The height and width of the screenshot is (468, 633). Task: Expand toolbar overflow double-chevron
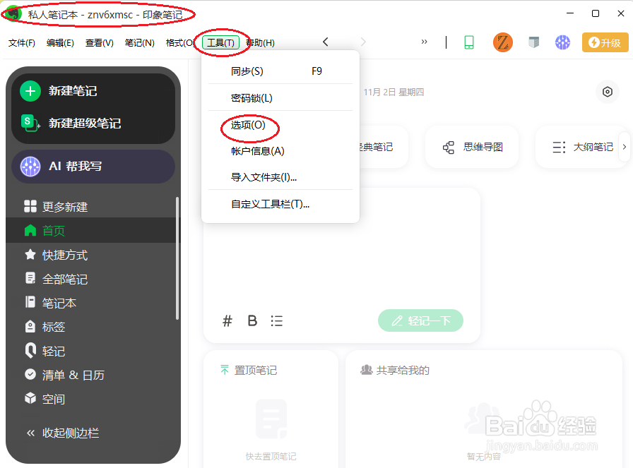tap(424, 42)
